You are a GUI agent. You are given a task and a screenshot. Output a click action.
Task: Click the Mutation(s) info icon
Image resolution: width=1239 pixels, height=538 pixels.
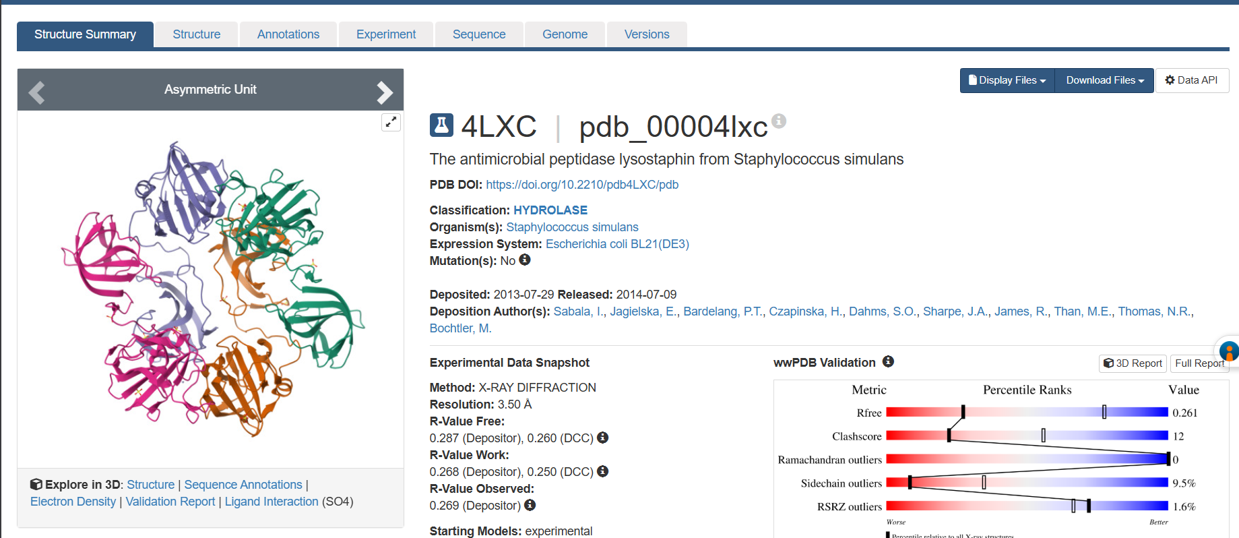525,260
